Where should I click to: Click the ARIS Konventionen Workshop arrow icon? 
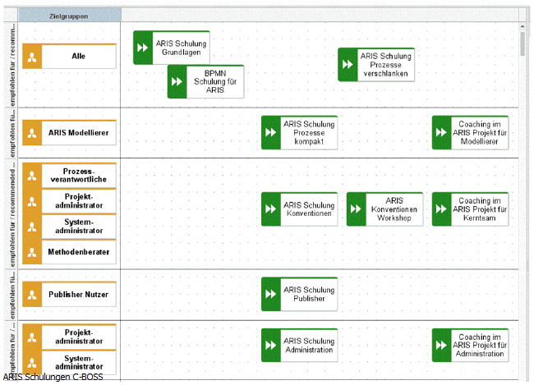click(x=357, y=209)
